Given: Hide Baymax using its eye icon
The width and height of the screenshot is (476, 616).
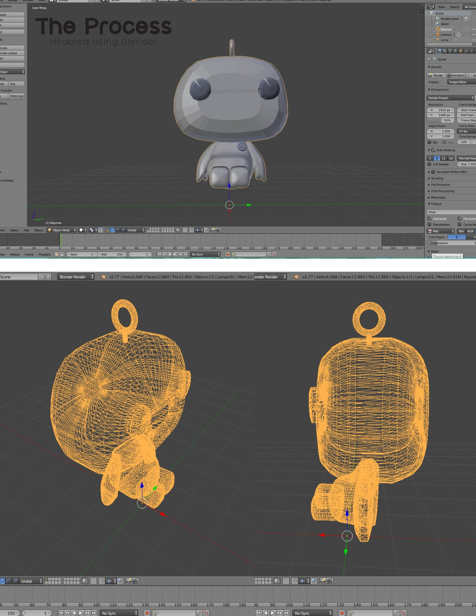Looking at the screenshot, I should [x=474, y=29].
